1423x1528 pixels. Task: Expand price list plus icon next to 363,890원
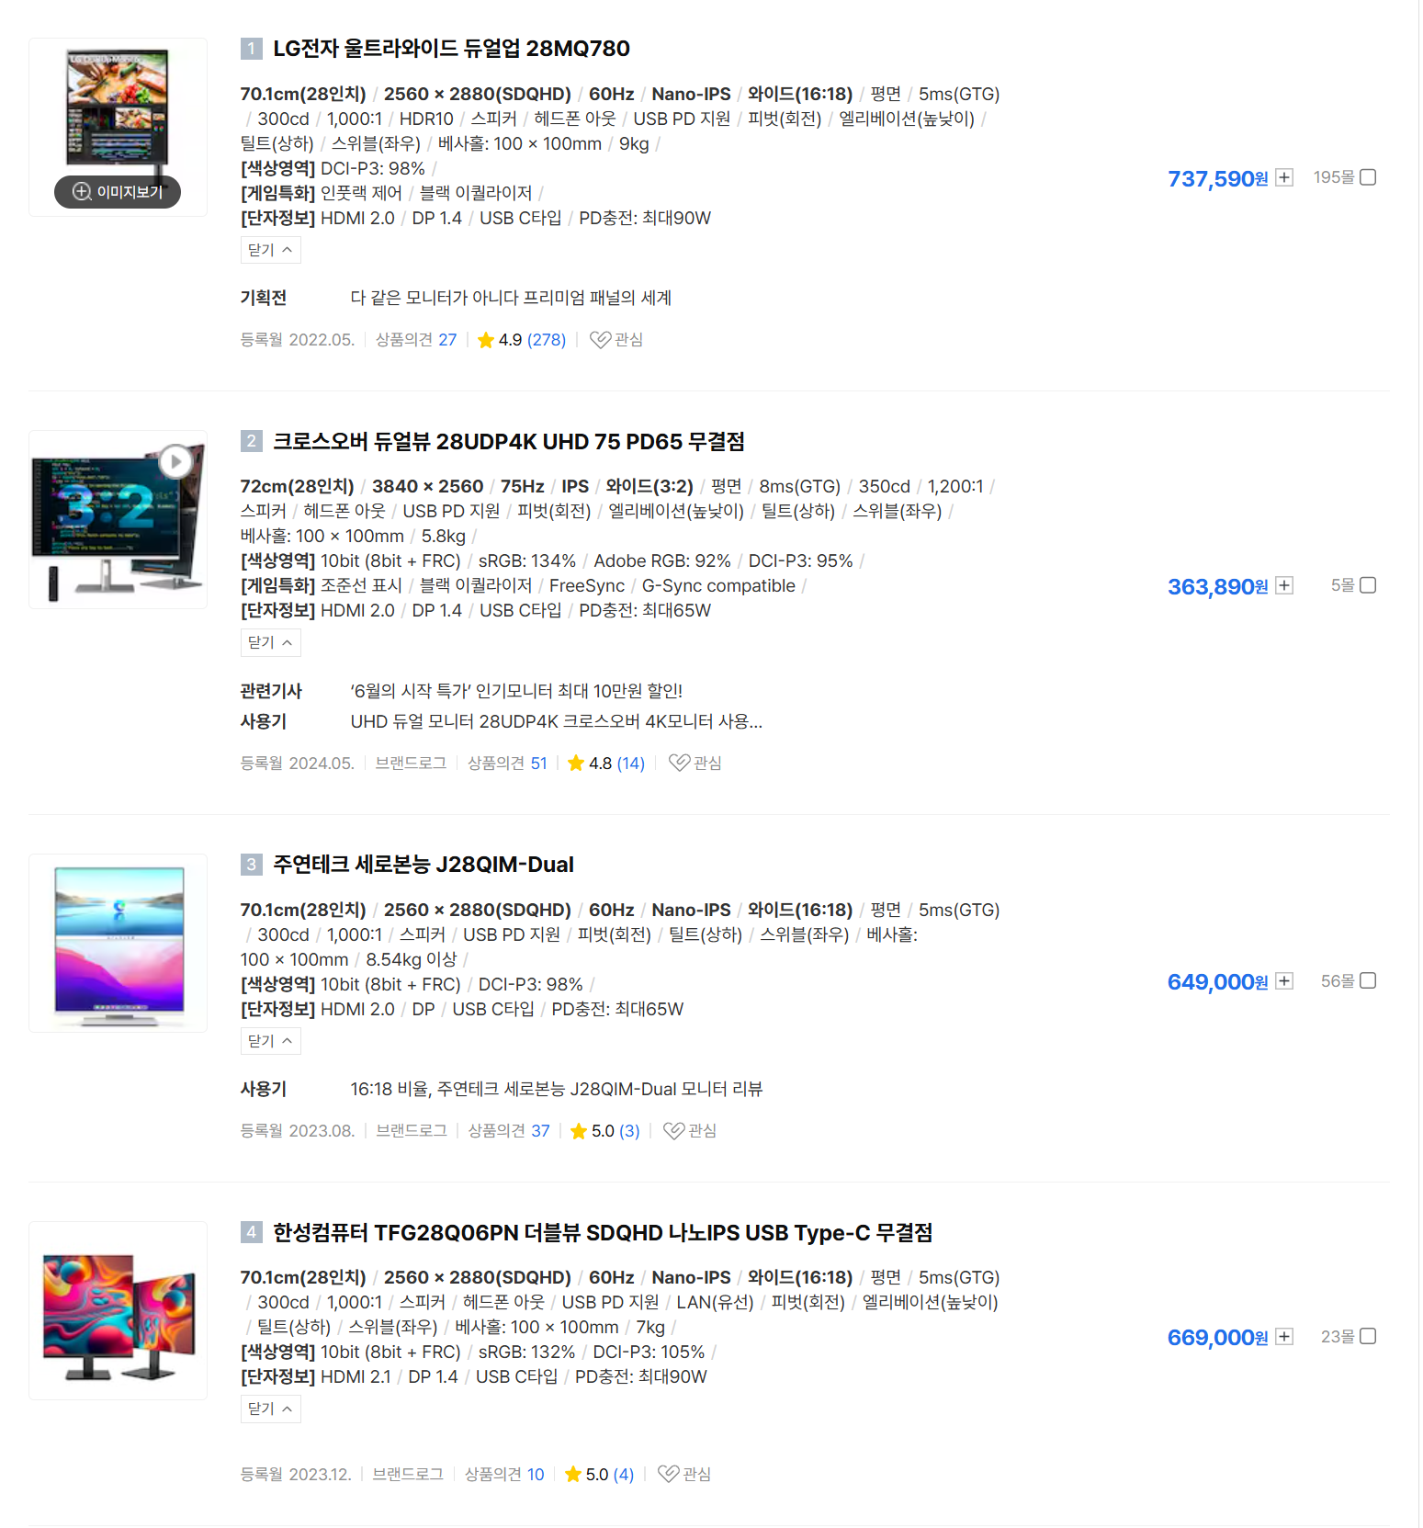point(1284,585)
